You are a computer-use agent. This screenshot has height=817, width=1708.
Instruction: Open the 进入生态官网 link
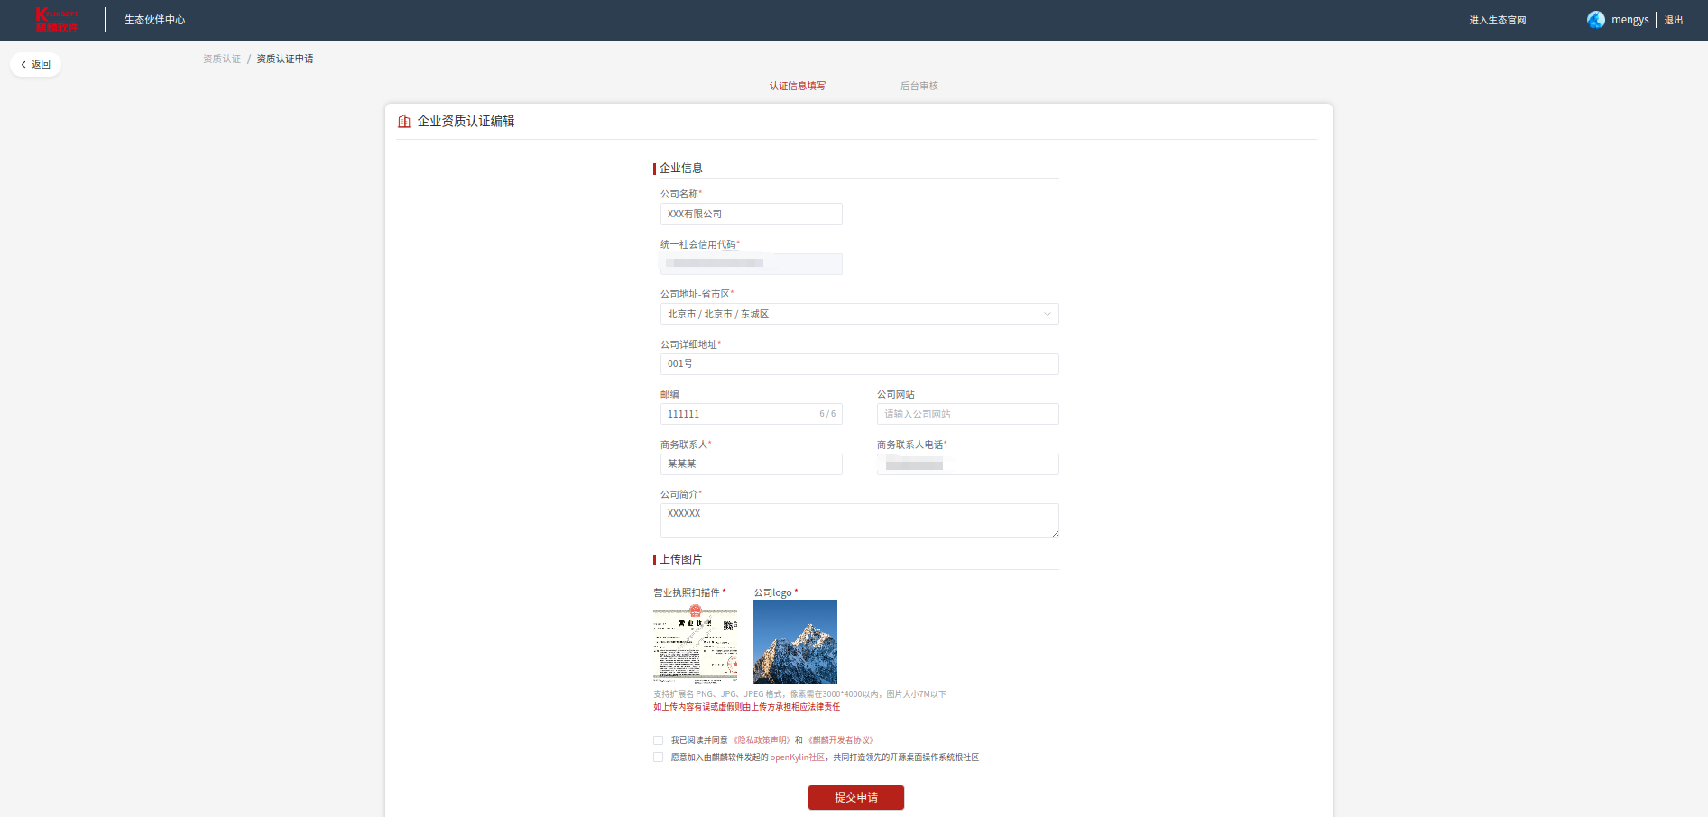click(x=1497, y=21)
